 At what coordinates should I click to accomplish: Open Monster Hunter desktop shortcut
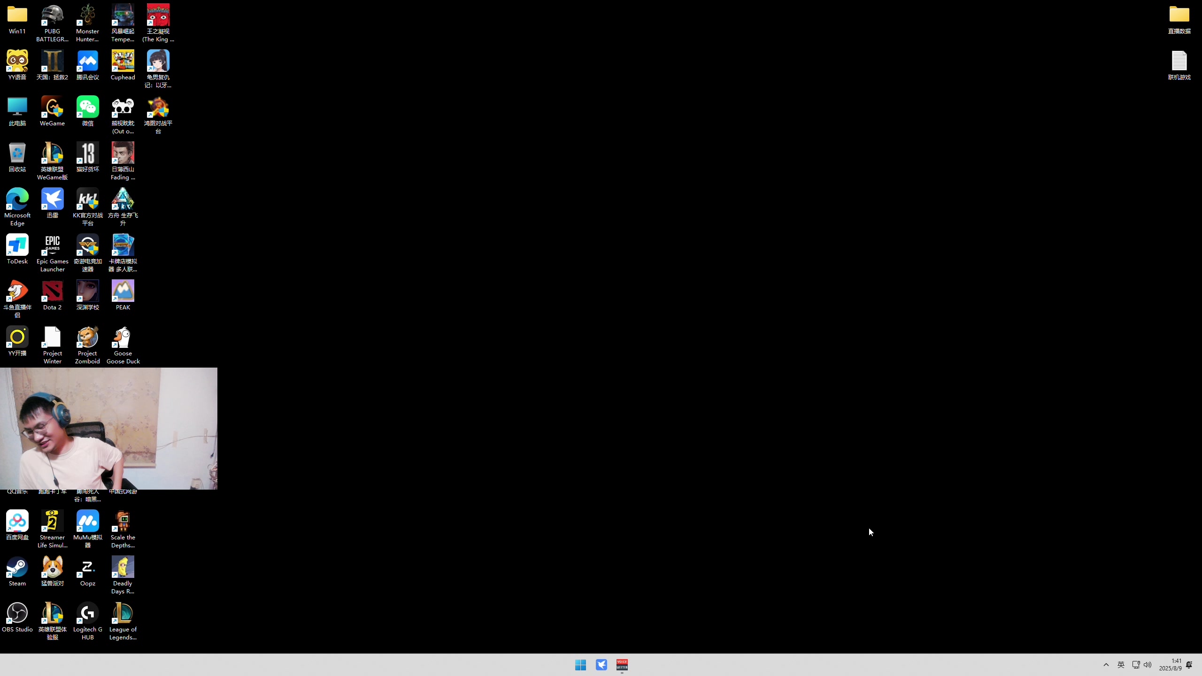[x=88, y=23]
